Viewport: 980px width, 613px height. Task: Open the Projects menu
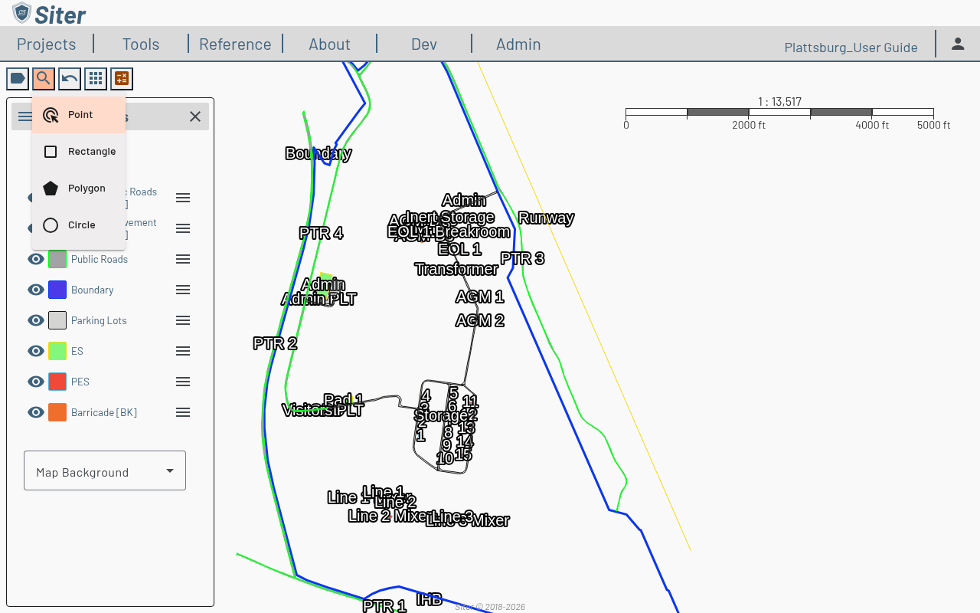pos(47,44)
